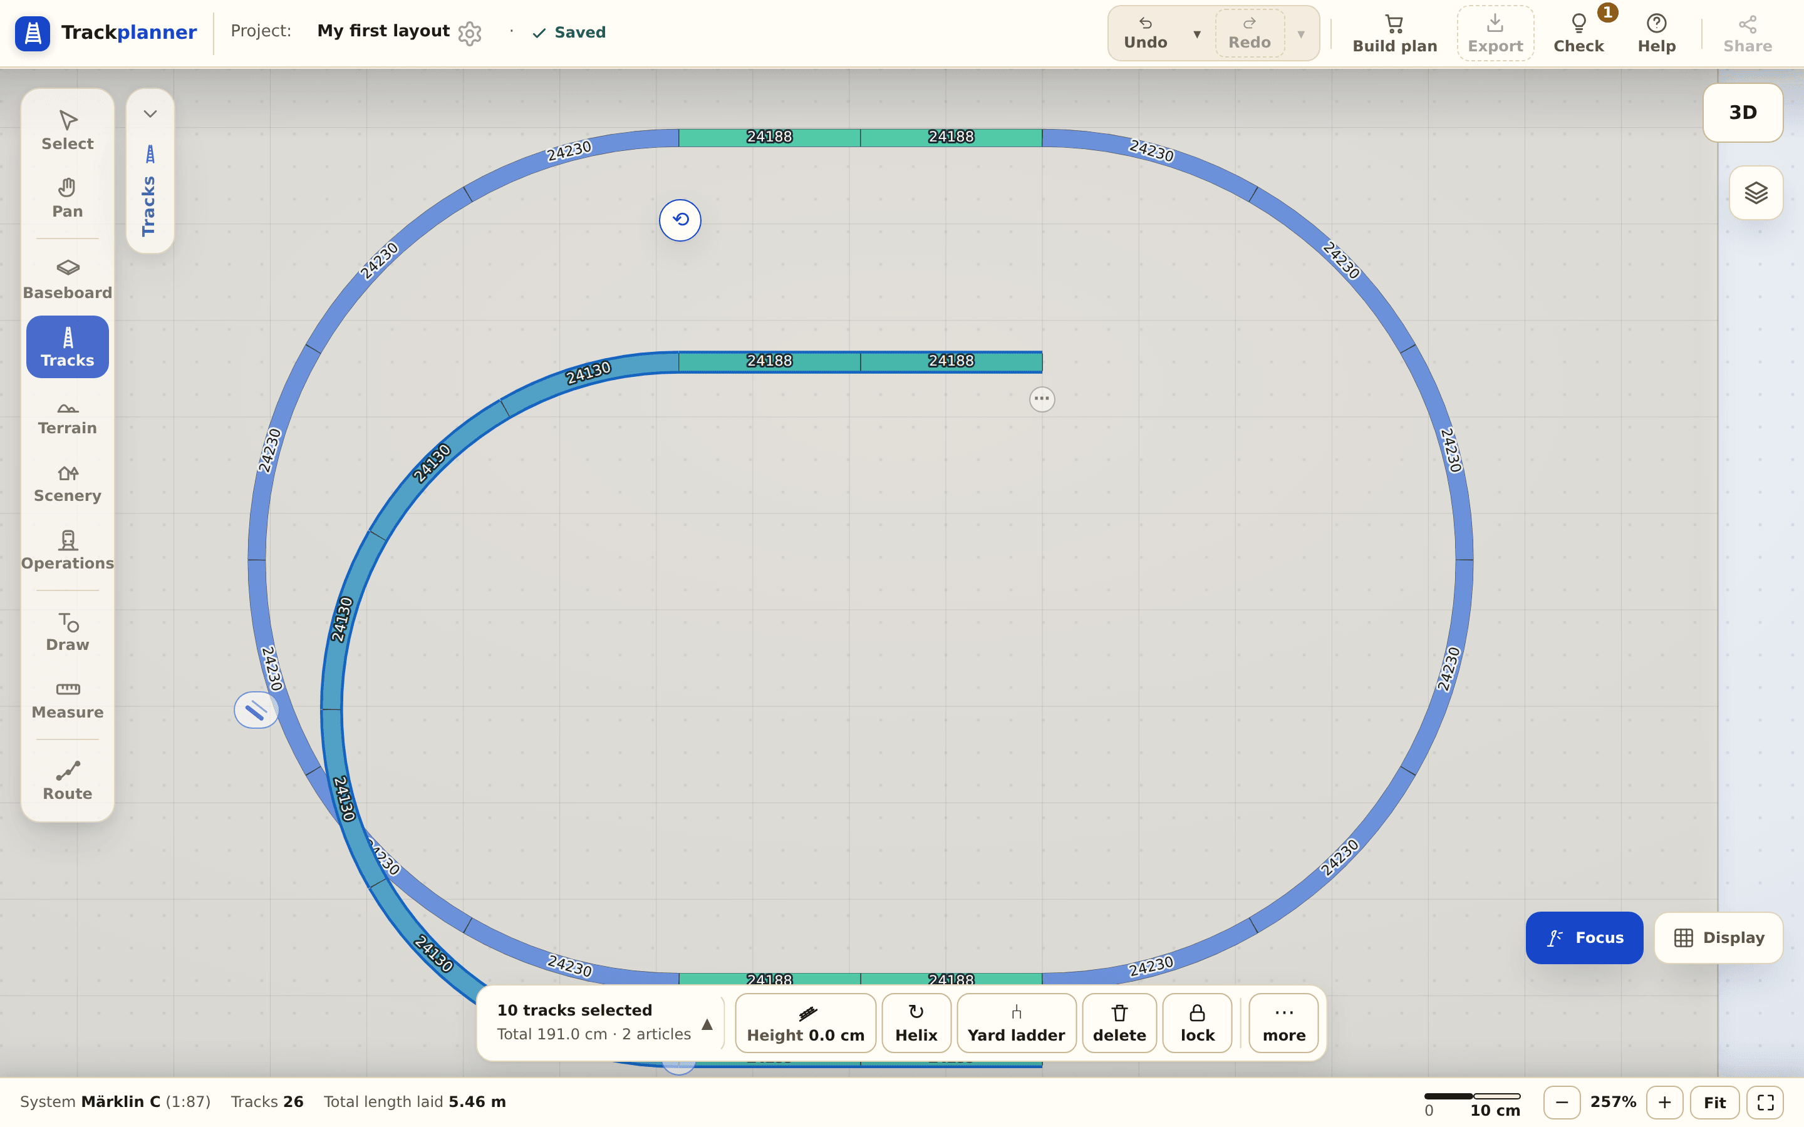
Task: Zoom out with the minus button
Action: [x=1562, y=1103]
